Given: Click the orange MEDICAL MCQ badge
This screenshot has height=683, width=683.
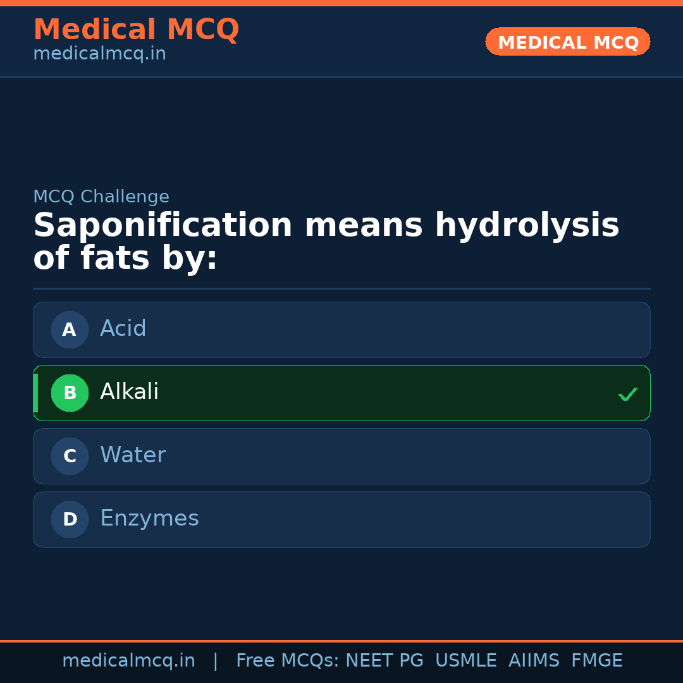Looking at the screenshot, I should pos(567,42).
